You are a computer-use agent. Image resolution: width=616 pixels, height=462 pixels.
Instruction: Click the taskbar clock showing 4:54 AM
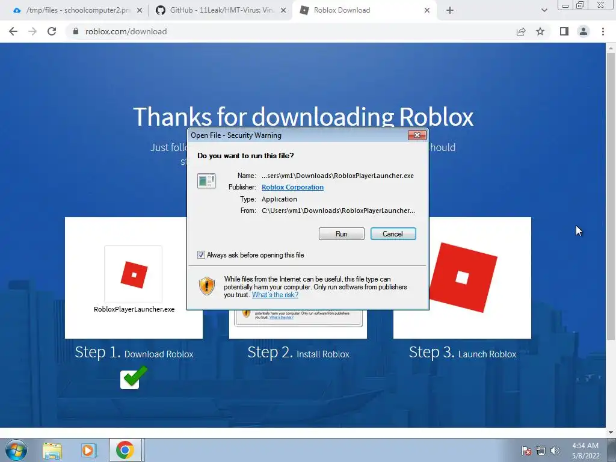point(585,451)
